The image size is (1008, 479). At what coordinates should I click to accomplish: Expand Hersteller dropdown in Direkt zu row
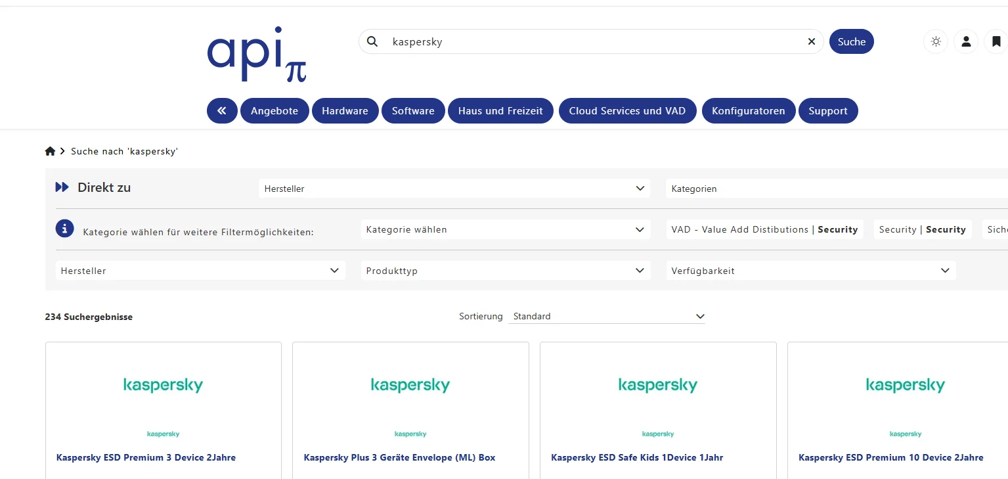(454, 189)
